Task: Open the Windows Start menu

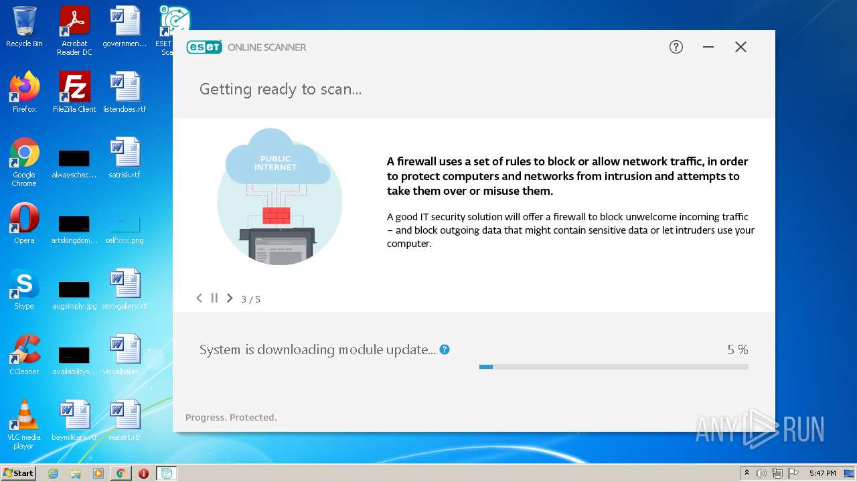Action: (19, 473)
